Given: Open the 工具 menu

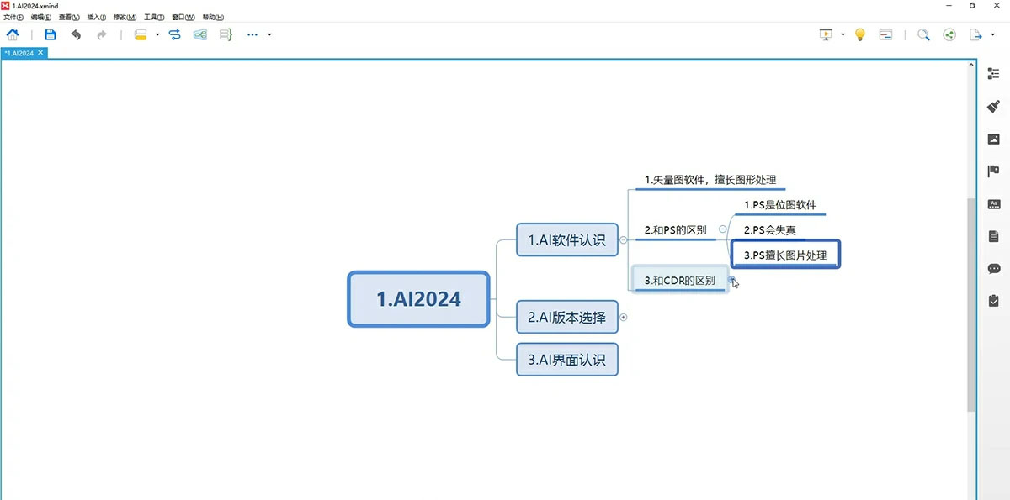Looking at the screenshot, I should (x=154, y=17).
